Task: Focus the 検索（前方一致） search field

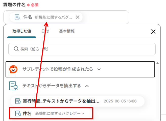Action: tap(82, 49)
